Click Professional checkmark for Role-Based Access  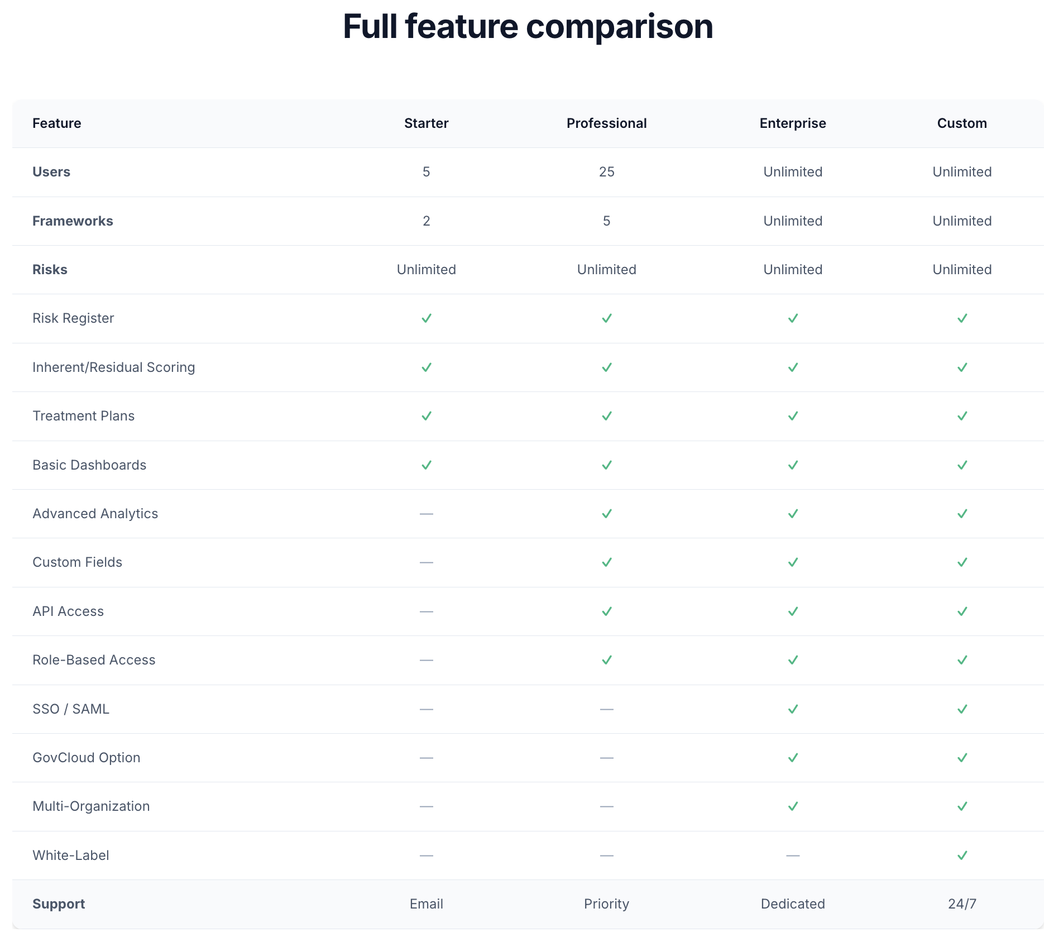pyautogui.click(x=606, y=660)
